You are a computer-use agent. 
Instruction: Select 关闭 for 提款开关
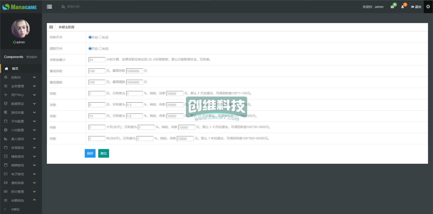100,48
